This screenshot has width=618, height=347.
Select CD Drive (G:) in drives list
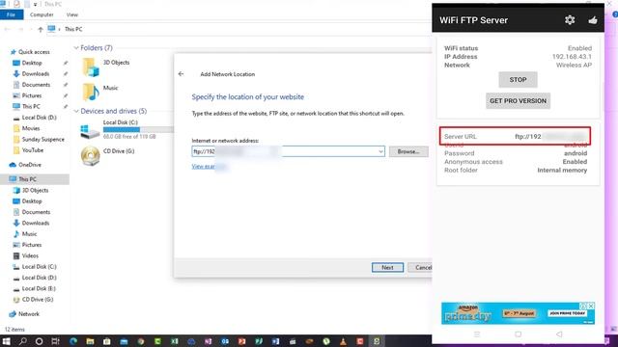point(107,155)
